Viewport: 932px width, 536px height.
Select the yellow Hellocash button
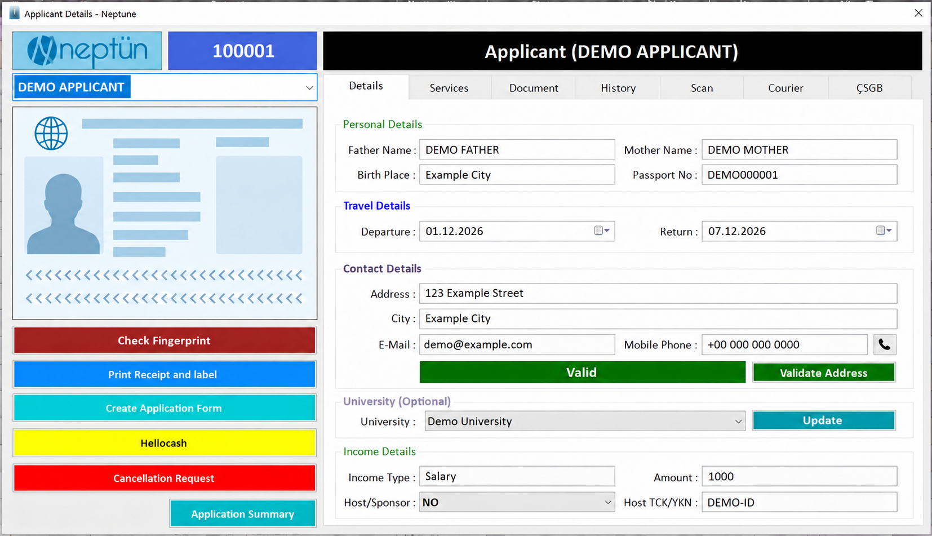point(164,443)
